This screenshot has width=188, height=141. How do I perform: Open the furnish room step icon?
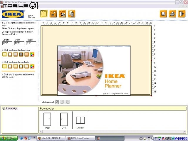[53, 14]
